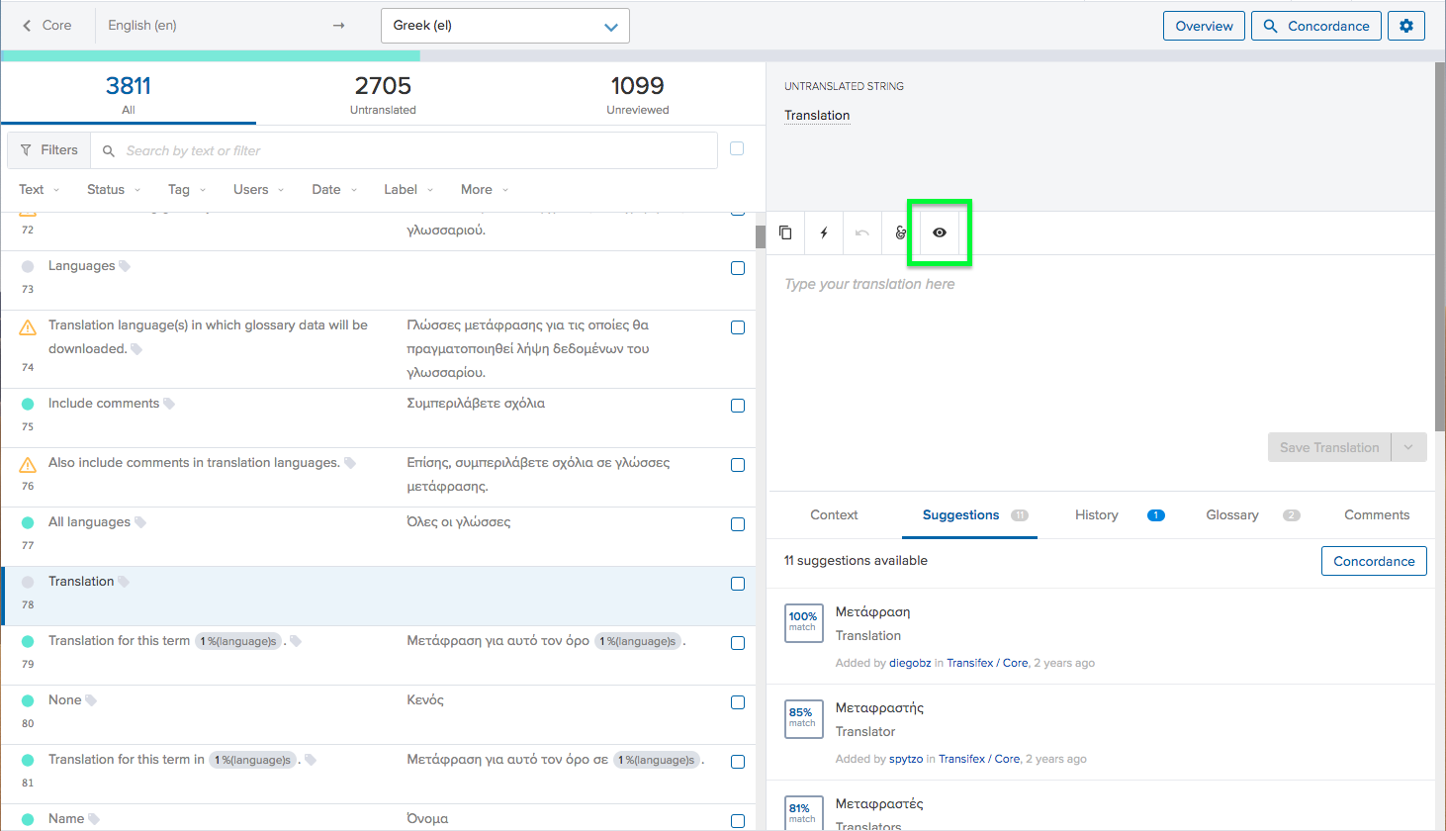
Task: Click the back arrow next to Core
Action: (x=27, y=26)
